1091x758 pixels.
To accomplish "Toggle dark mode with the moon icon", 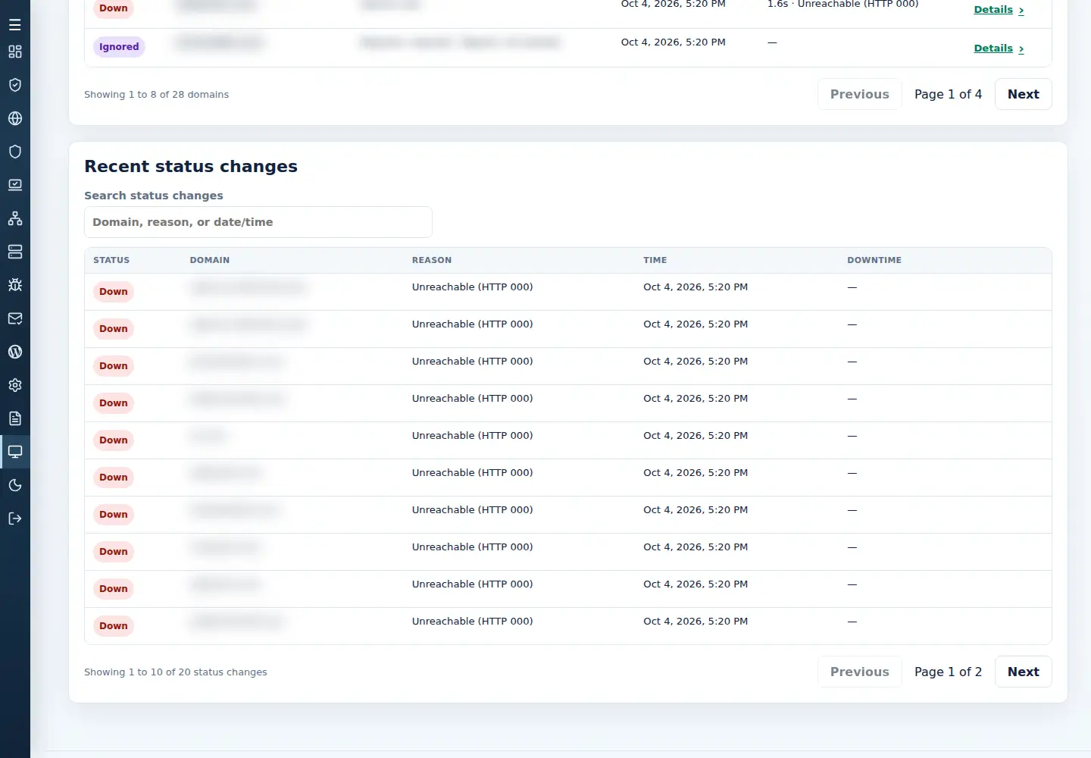I will pyautogui.click(x=15, y=485).
